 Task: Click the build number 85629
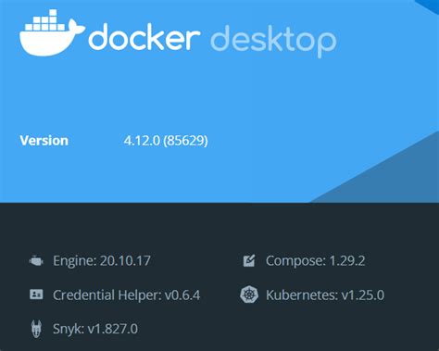point(185,141)
